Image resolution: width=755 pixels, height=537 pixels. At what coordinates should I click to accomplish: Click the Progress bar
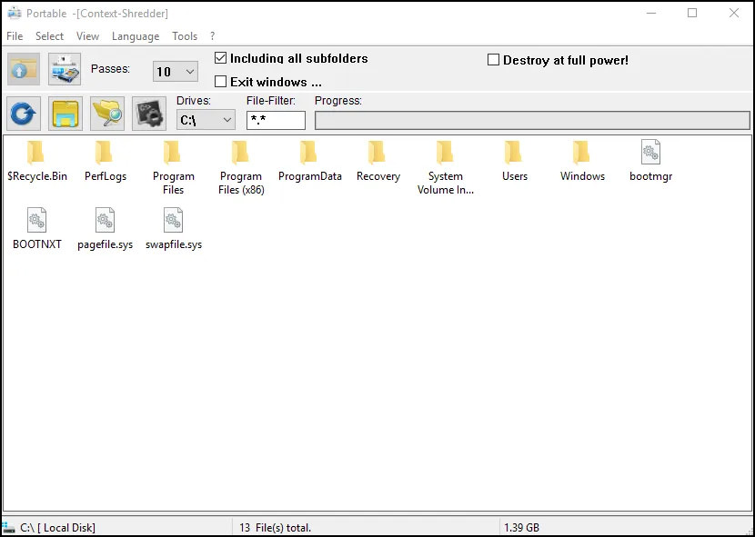coord(532,120)
